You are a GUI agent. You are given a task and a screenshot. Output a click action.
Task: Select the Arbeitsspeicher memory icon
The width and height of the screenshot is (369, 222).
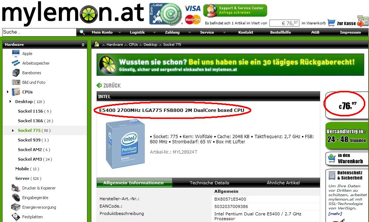point(16,63)
